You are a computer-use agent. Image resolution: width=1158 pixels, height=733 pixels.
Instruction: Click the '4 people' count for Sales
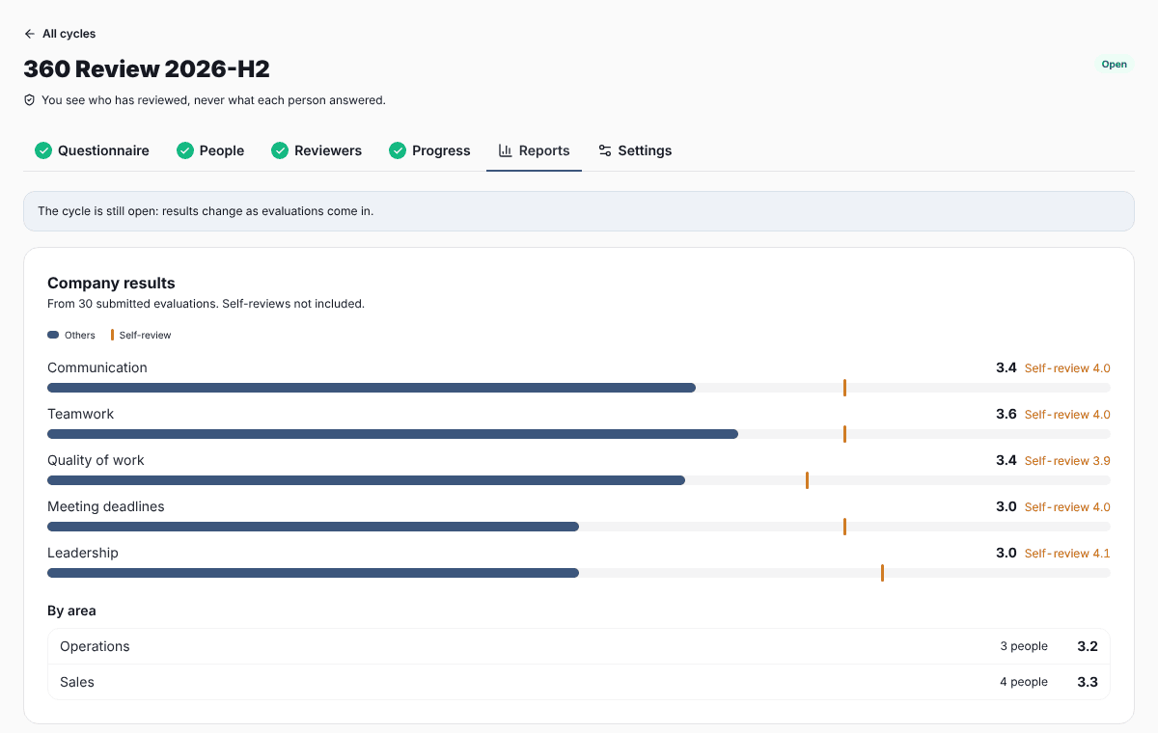click(x=1024, y=682)
